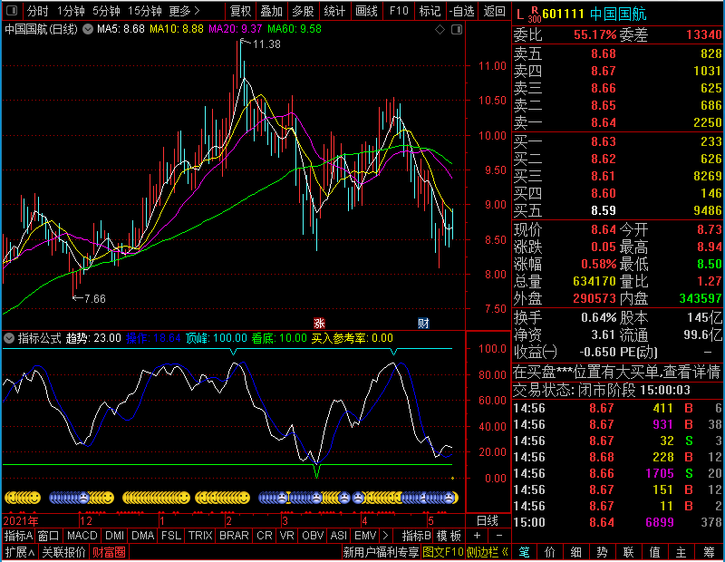Click the 标记 mark button
Viewport: 725px width, 562px height.
coord(430,11)
